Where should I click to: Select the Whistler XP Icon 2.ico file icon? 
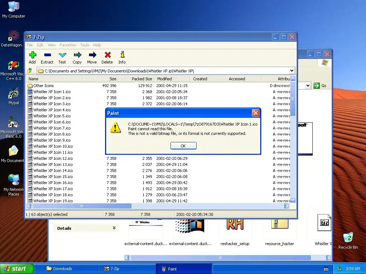[x=30, y=98]
